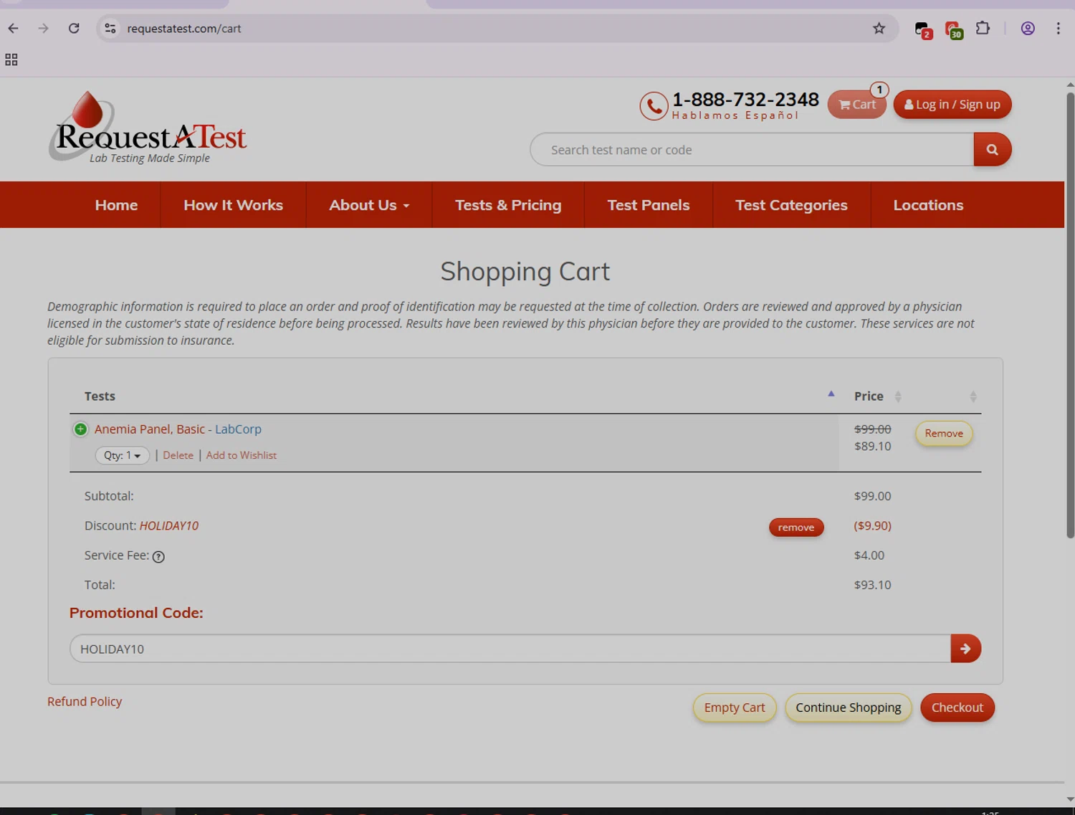The image size is (1075, 815).
Task: Open the Chrome profile icon
Action: coord(1028,29)
